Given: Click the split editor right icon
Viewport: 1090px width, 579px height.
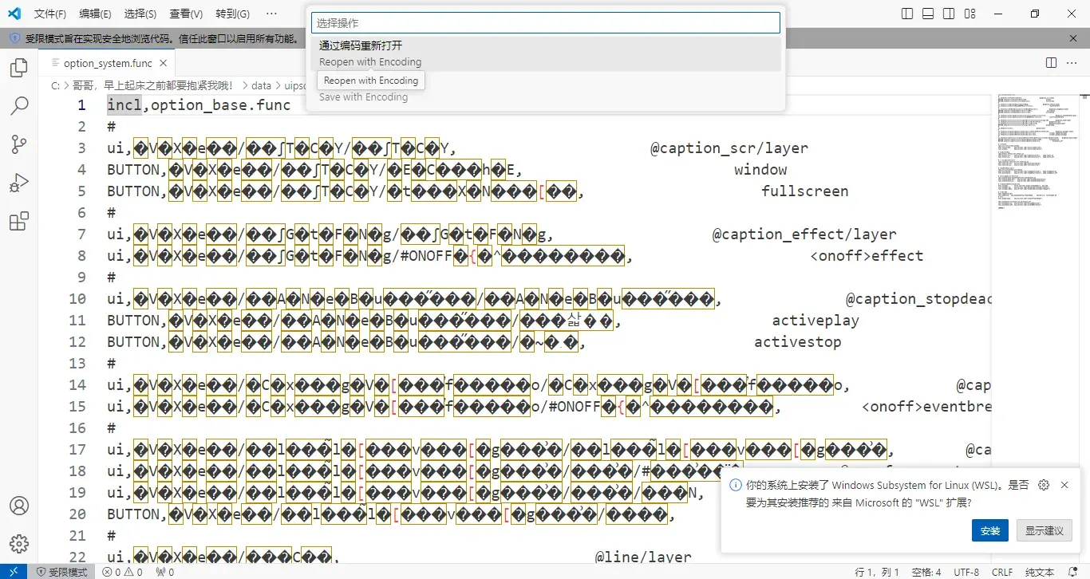Looking at the screenshot, I should [1052, 63].
